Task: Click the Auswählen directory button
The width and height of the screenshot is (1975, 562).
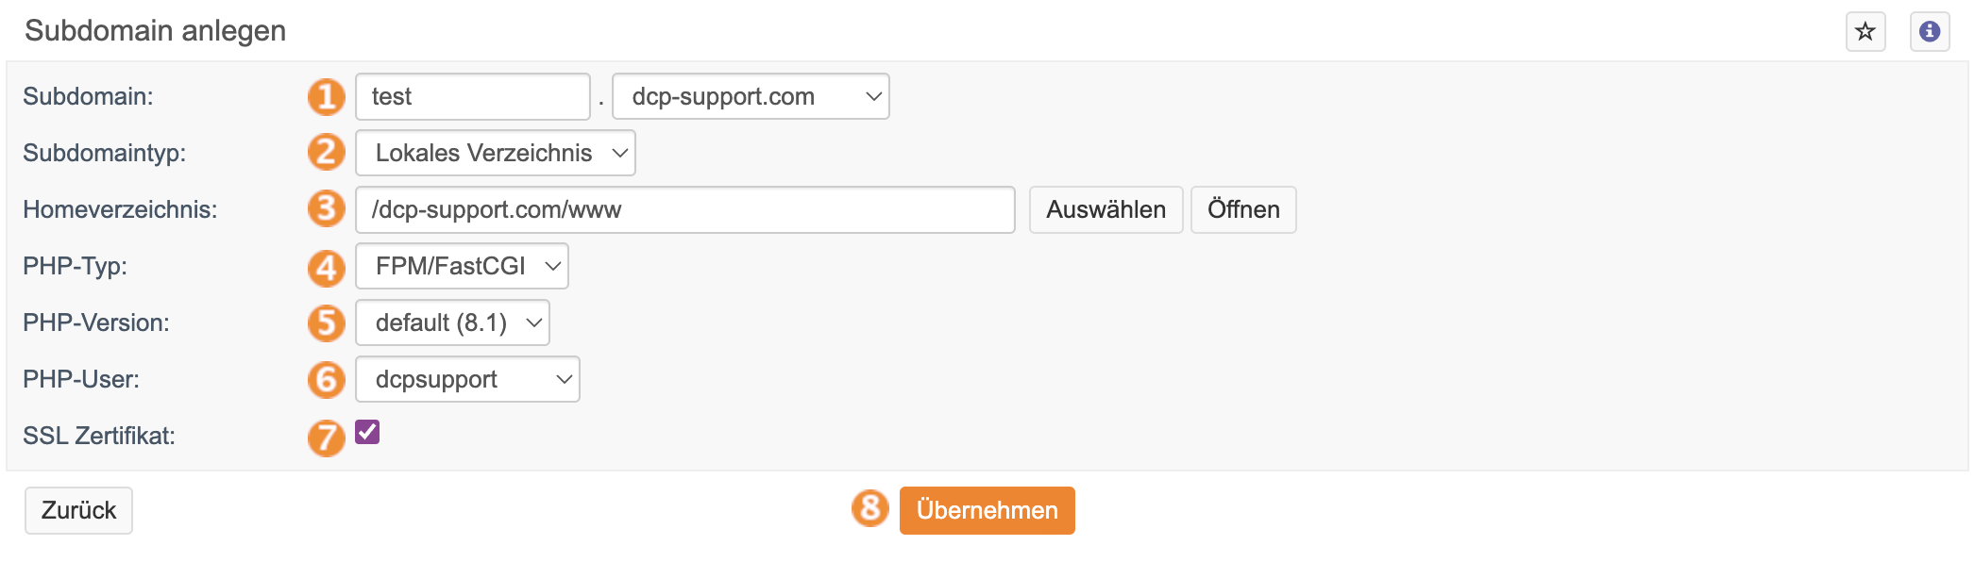Action: point(1106,209)
